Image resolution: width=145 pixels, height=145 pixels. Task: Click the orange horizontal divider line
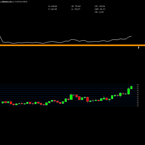(x=72, y=45)
